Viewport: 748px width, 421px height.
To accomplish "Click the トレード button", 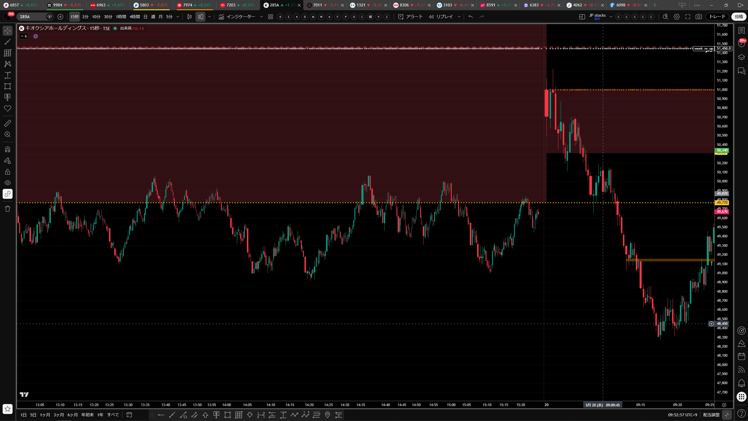I will (x=717, y=17).
